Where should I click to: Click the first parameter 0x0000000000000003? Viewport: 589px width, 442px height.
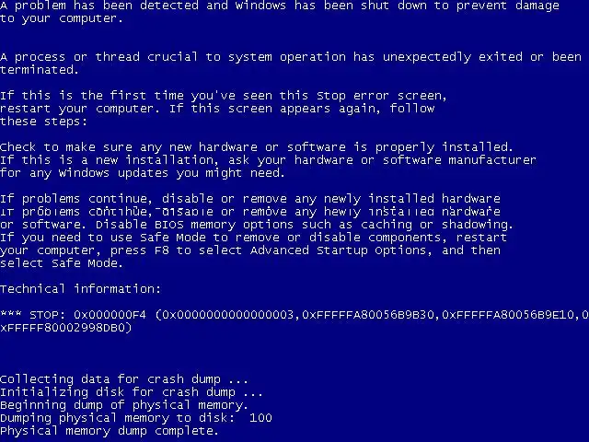point(227,315)
